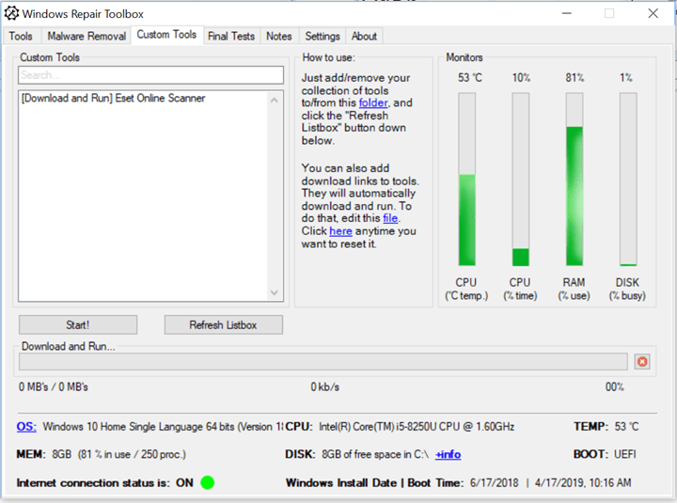The height and width of the screenshot is (503, 677).
Task: Click the 'TEMP: 53 °C' status text
Action: [606, 427]
